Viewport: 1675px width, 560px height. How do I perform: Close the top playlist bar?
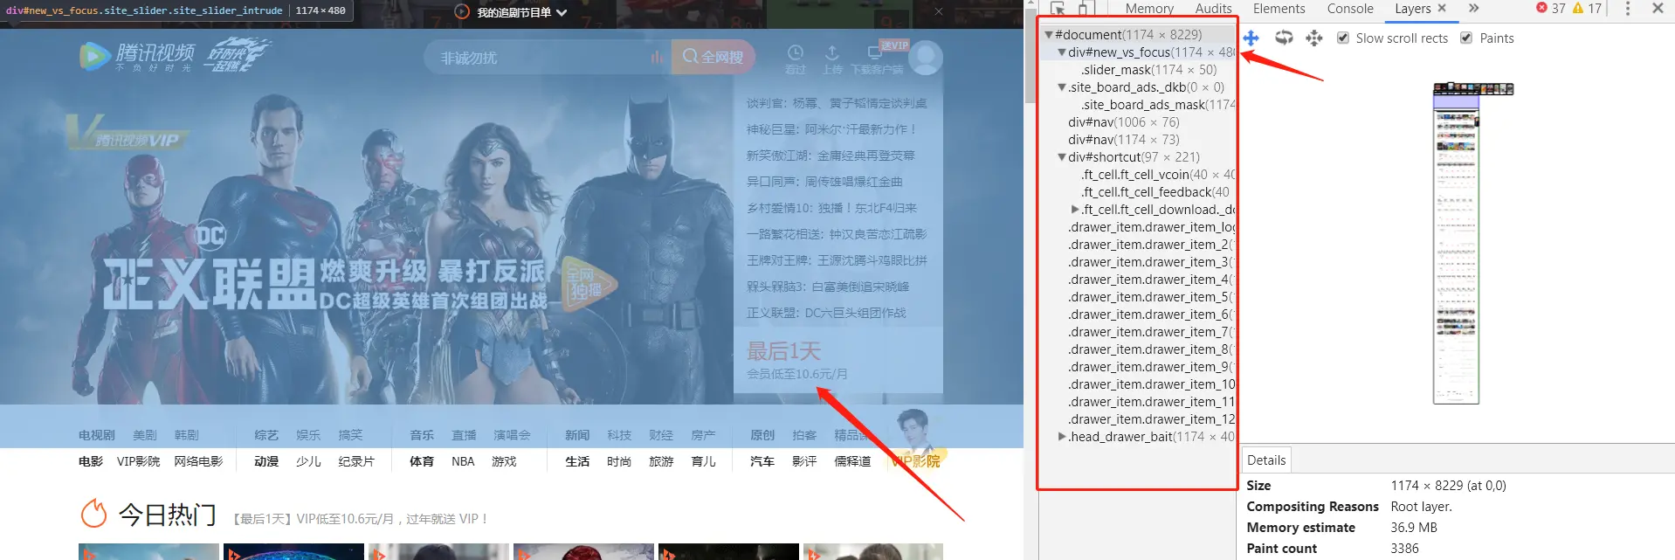[x=939, y=11]
